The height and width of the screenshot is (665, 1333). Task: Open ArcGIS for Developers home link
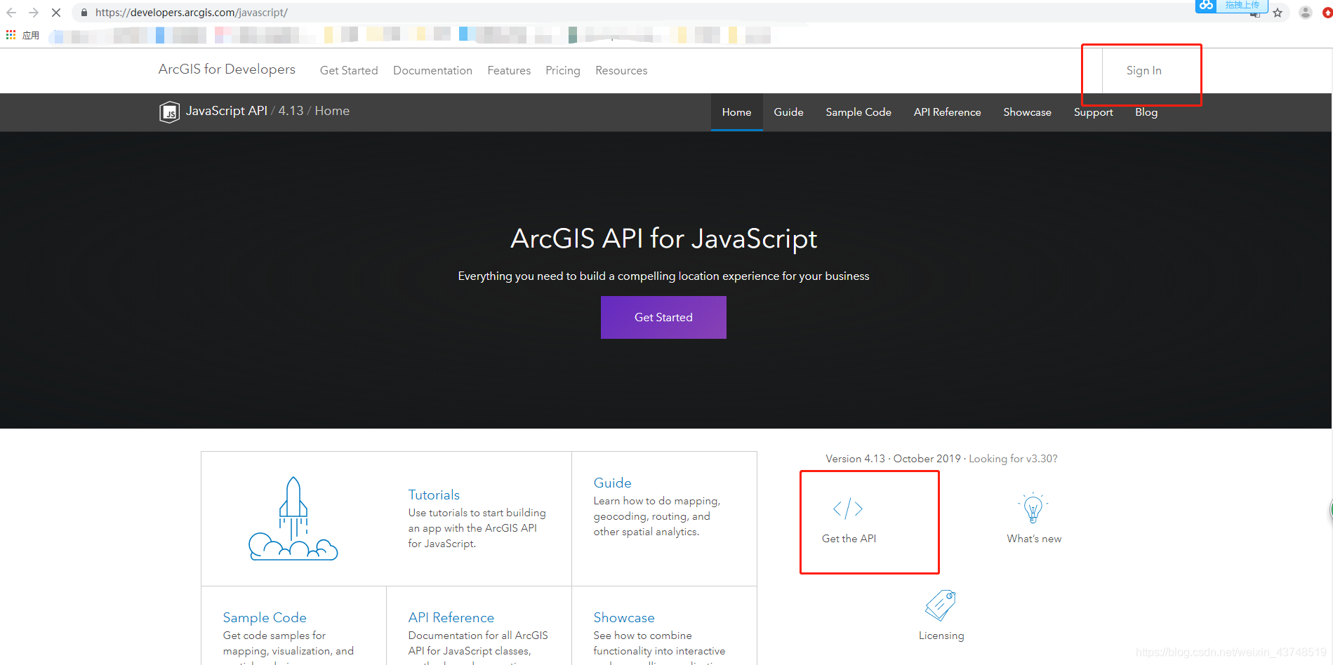(x=227, y=69)
